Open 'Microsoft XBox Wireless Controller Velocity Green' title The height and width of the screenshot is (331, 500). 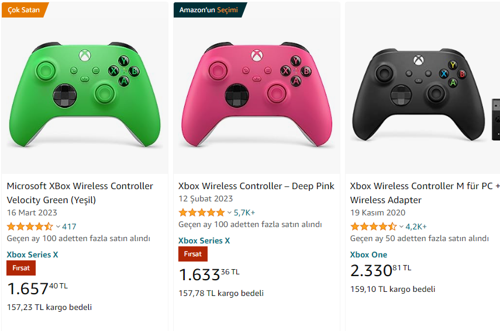point(80,193)
